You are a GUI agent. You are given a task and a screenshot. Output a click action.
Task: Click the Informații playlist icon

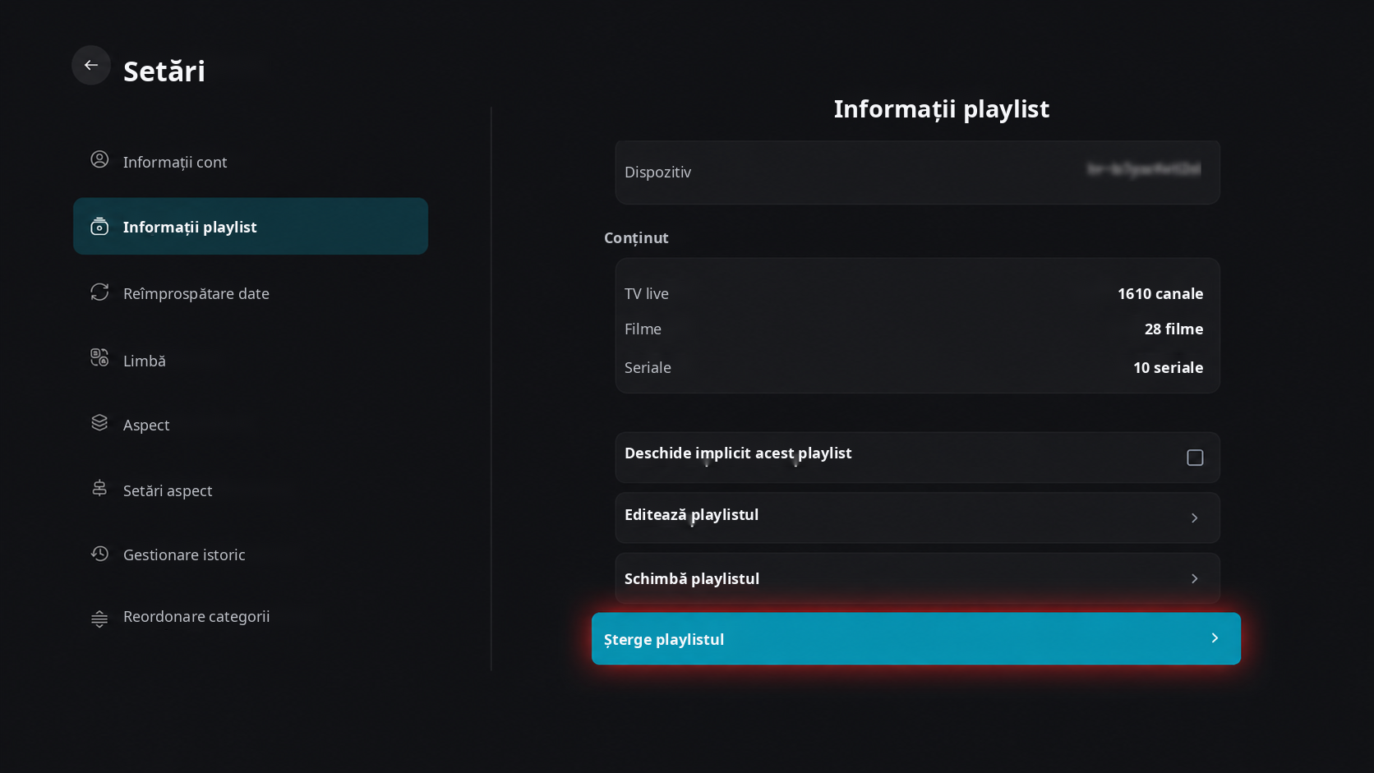click(x=99, y=226)
